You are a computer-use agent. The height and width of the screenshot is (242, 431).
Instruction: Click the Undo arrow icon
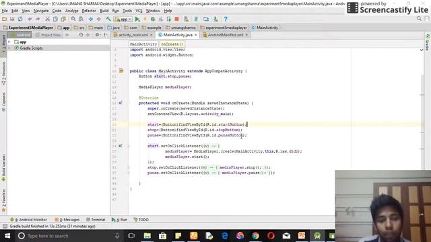tap(30, 19)
